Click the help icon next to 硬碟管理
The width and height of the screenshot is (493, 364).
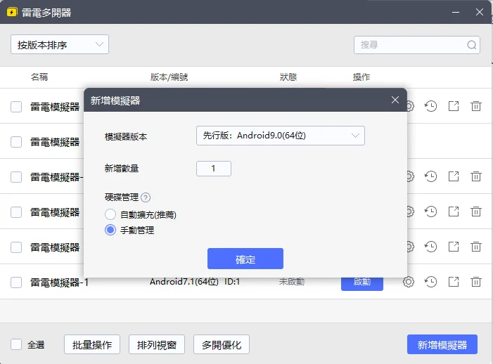pos(146,197)
